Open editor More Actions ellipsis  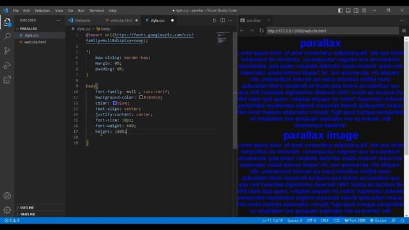tap(230, 20)
